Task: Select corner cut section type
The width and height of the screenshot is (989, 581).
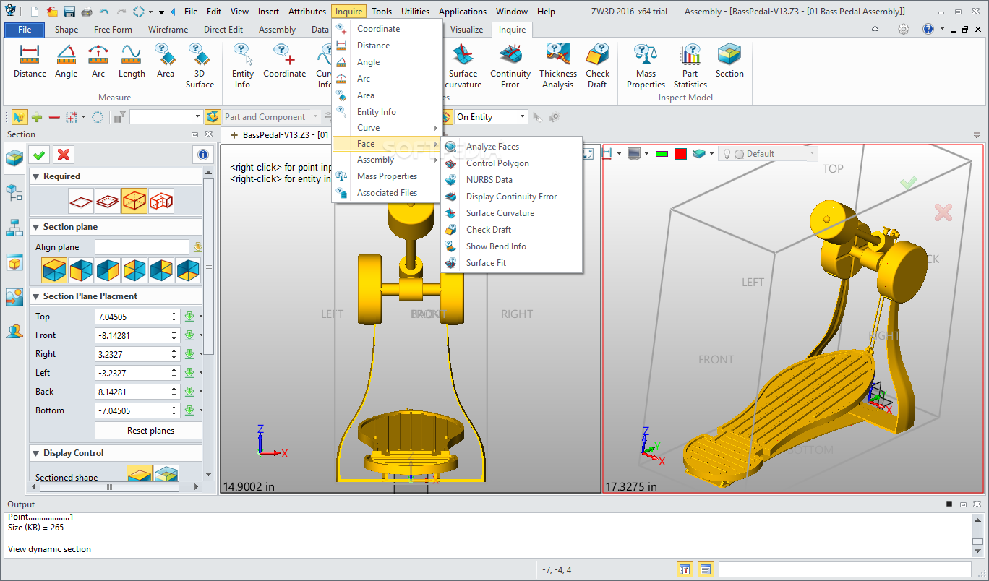Action: [x=161, y=200]
